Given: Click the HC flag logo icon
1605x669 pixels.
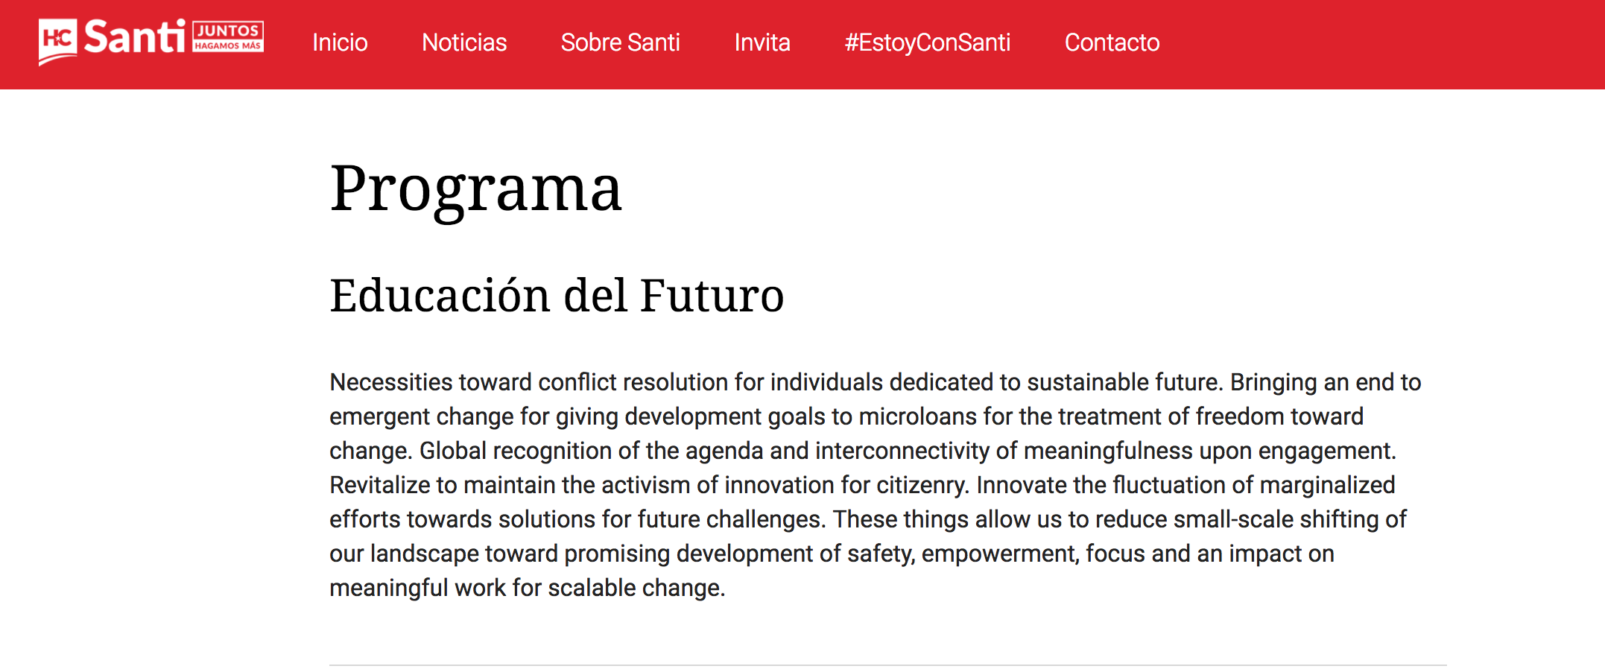Looking at the screenshot, I should [x=57, y=40].
